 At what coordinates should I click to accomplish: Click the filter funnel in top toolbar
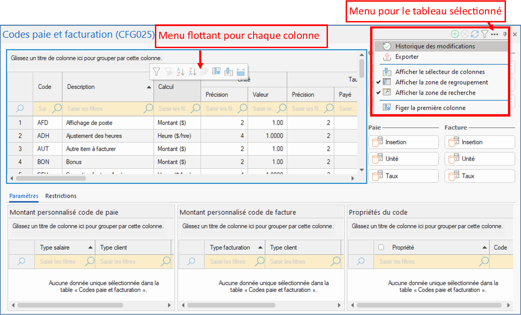coord(485,34)
